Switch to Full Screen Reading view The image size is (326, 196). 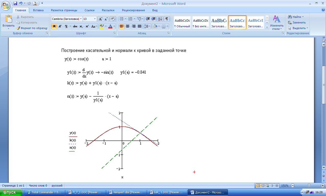click(263, 186)
